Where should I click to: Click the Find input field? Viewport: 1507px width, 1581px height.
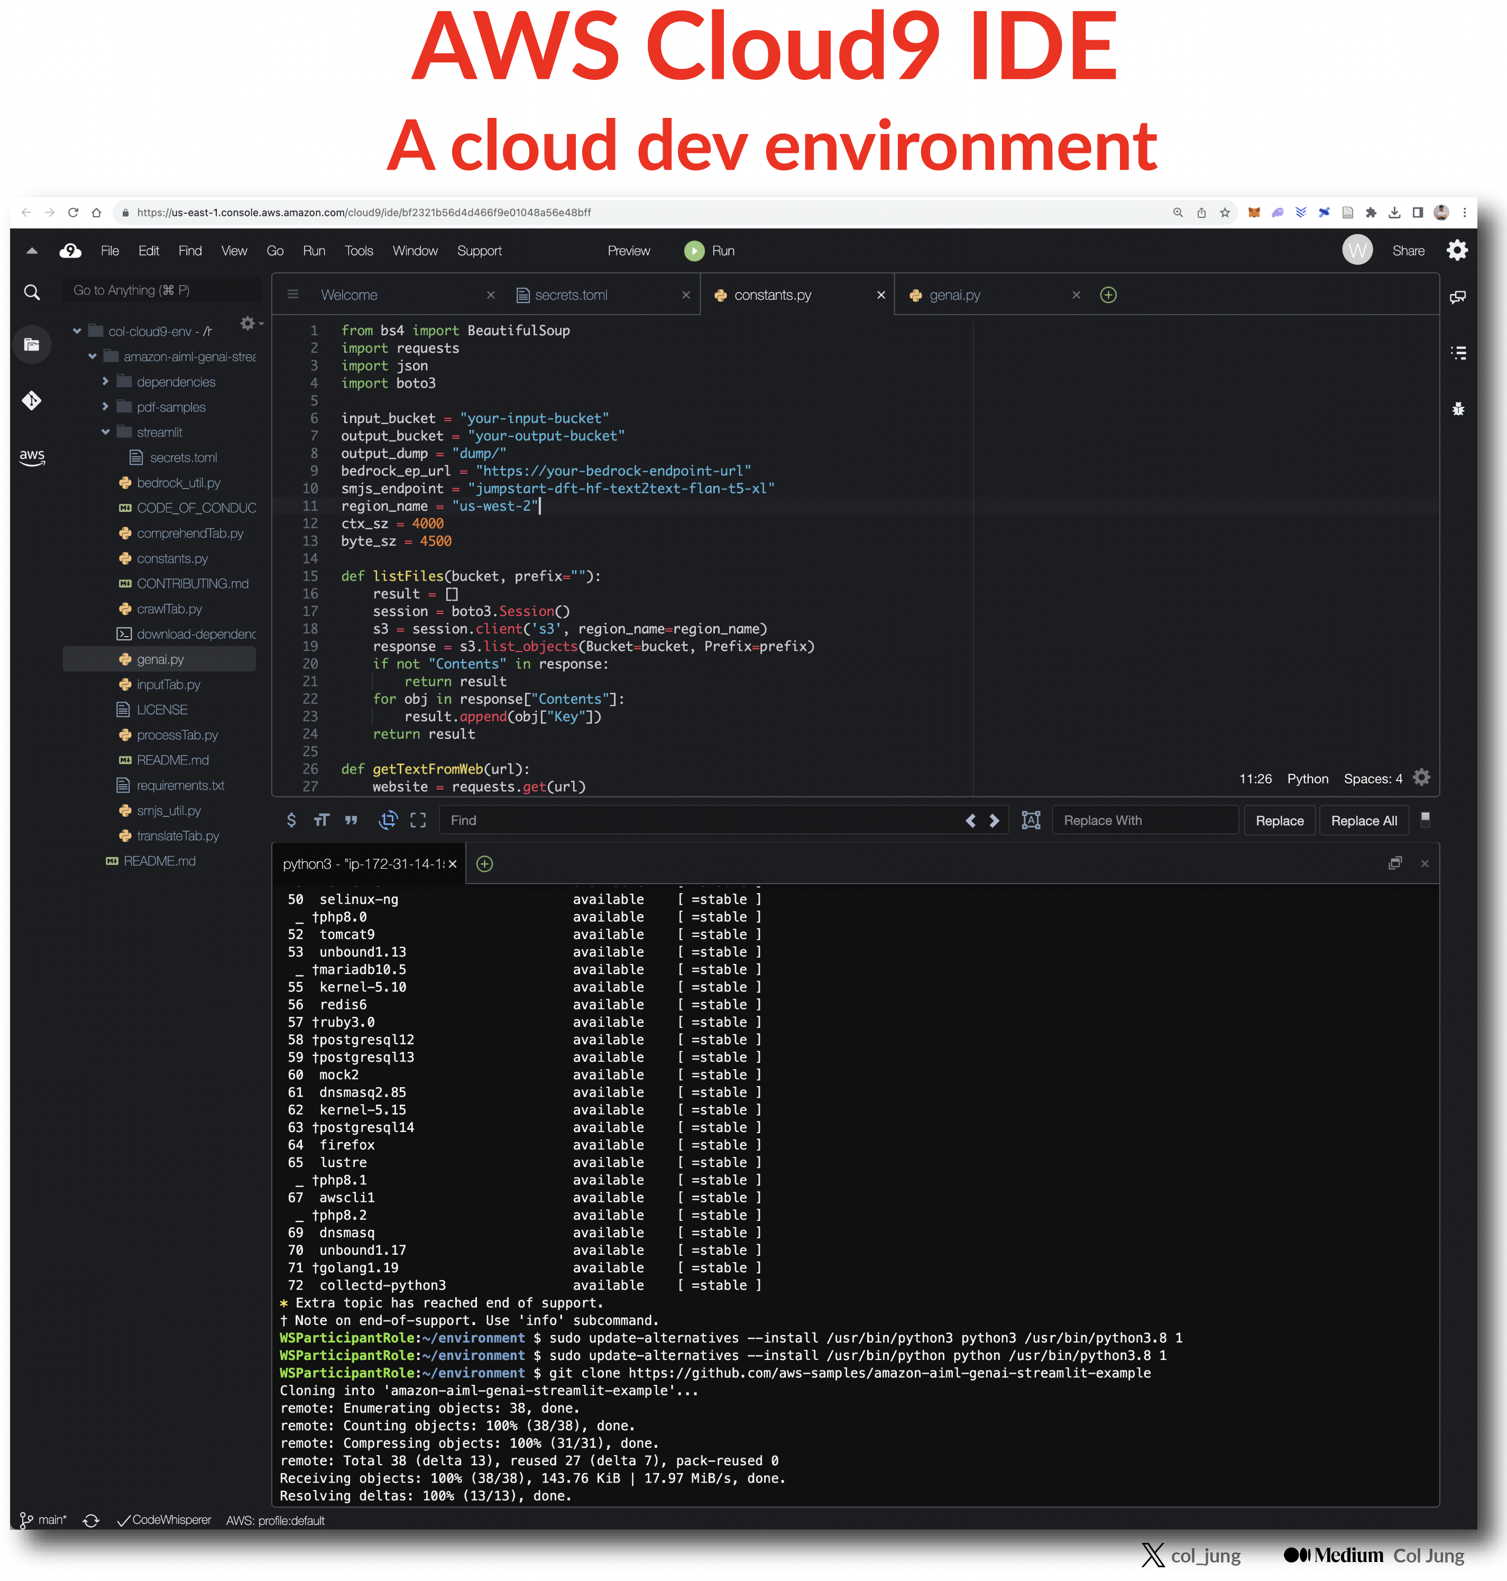(699, 820)
